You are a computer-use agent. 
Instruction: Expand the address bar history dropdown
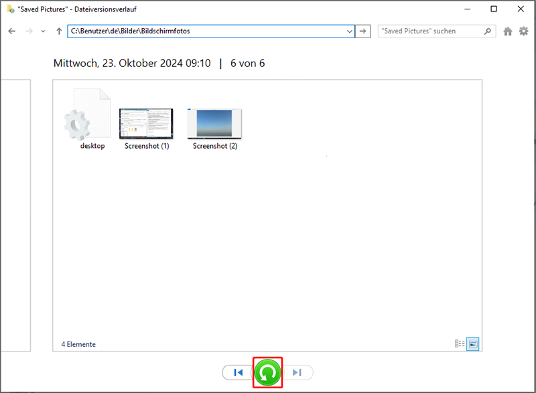click(349, 31)
